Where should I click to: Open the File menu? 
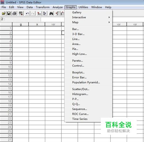4,7
